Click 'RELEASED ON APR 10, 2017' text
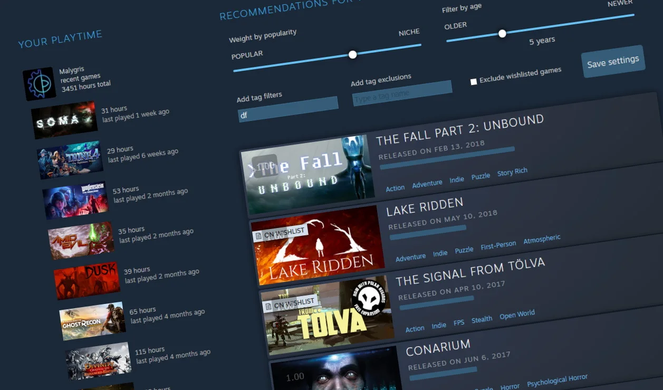This screenshot has height=390, width=663. (451, 290)
